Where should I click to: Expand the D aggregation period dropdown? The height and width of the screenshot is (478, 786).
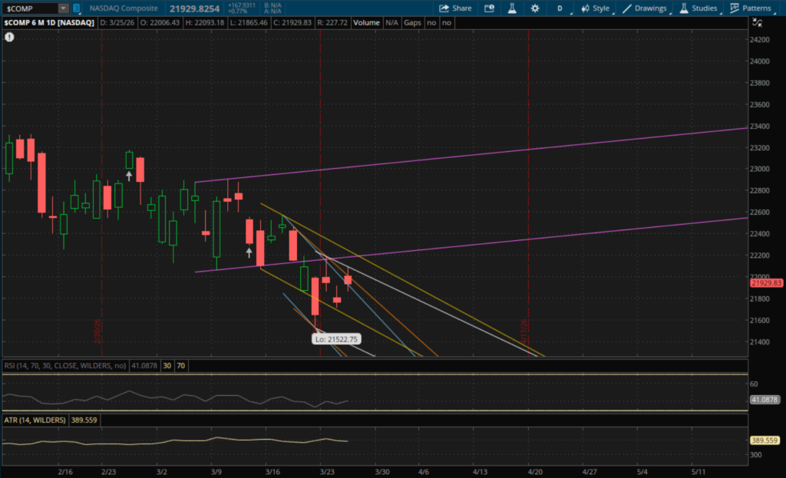click(560, 8)
